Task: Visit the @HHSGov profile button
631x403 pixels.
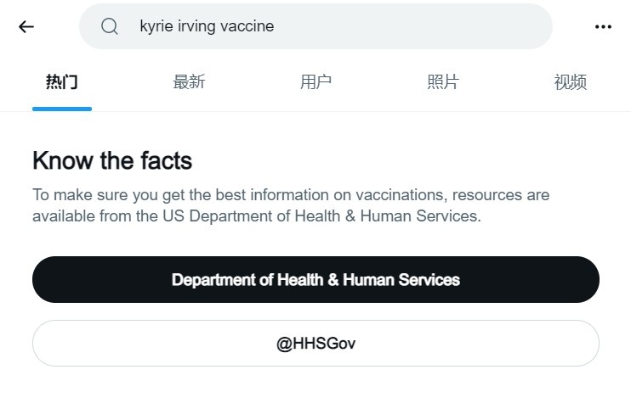Action: 315,344
